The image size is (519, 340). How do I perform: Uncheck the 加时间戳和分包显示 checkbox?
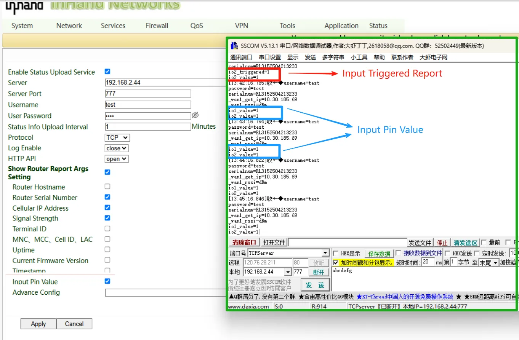pyautogui.click(x=336, y=262)
